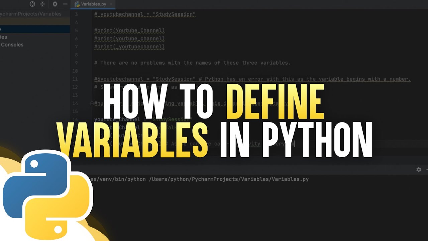The height and width of the screenshot is (241, 428).
Task: Open the Run panel gear settings
Action: 419,170
